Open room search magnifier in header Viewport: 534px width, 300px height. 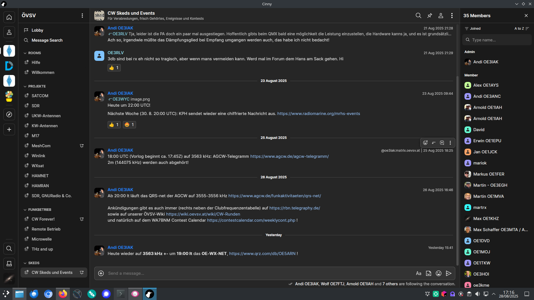[418, 16]
